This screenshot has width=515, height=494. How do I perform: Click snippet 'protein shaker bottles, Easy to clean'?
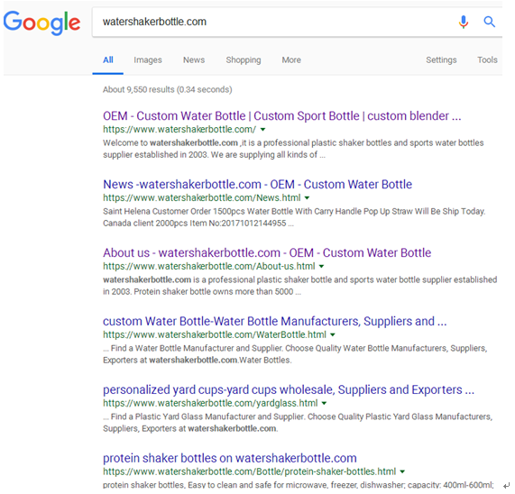[299, 485]
